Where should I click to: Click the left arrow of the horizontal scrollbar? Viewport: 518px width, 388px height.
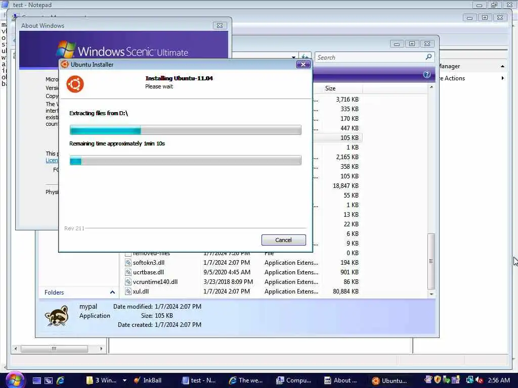coord(16,349)
